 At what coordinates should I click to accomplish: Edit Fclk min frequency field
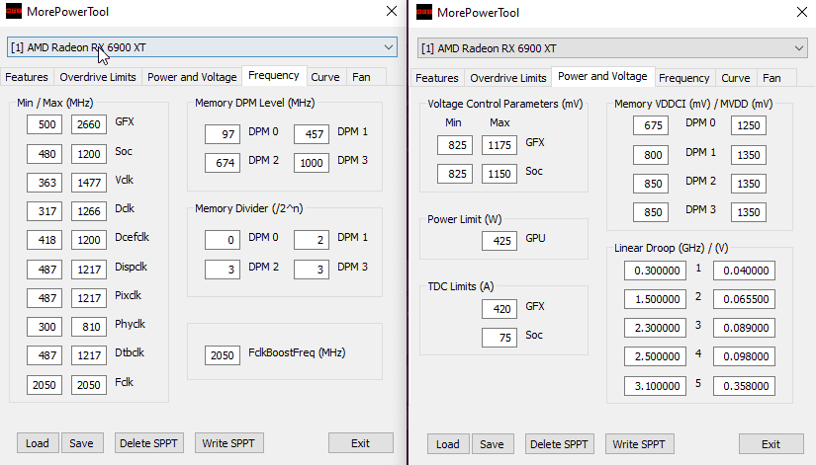(x=45, y=385)
